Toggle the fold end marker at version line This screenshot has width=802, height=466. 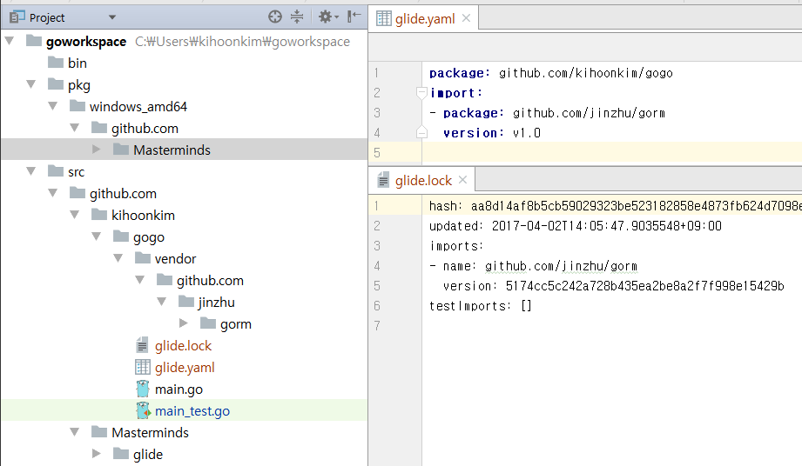coord(421,133)
